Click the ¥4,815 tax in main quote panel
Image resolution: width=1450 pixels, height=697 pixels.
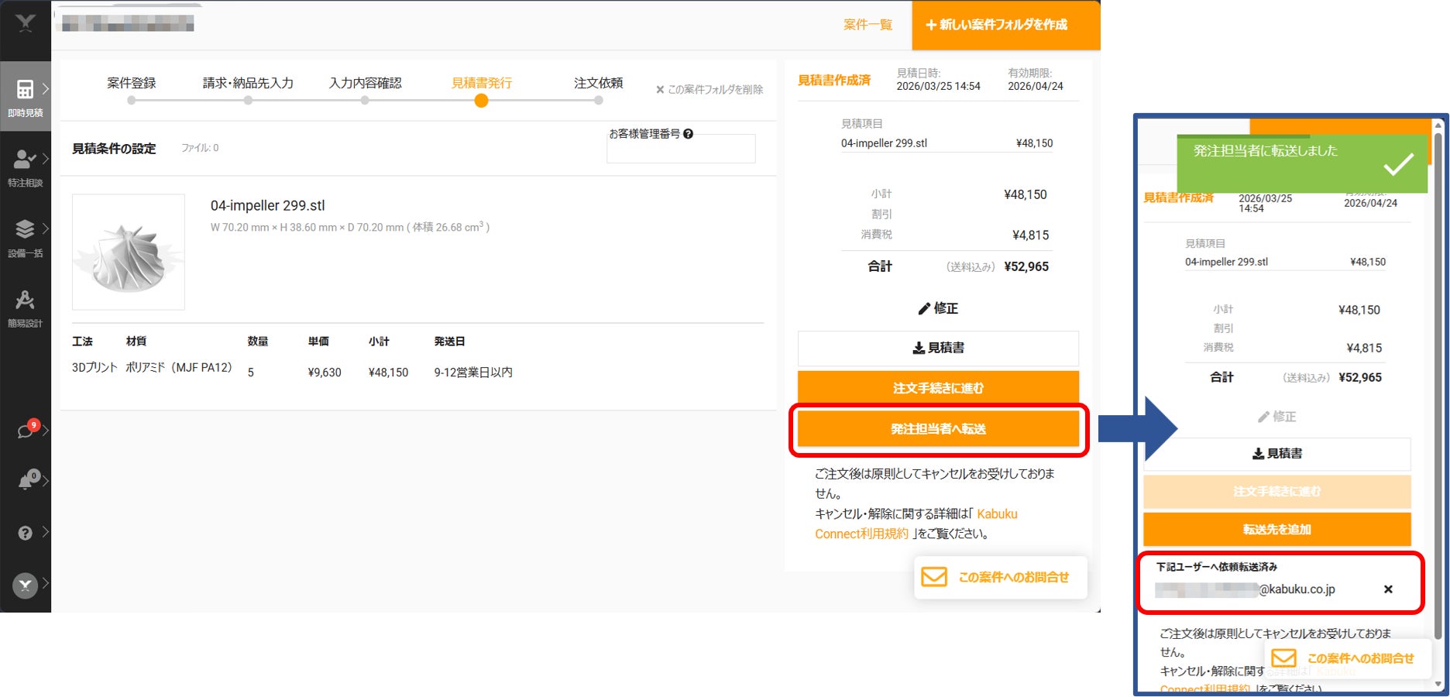(x=1031, y=235)
